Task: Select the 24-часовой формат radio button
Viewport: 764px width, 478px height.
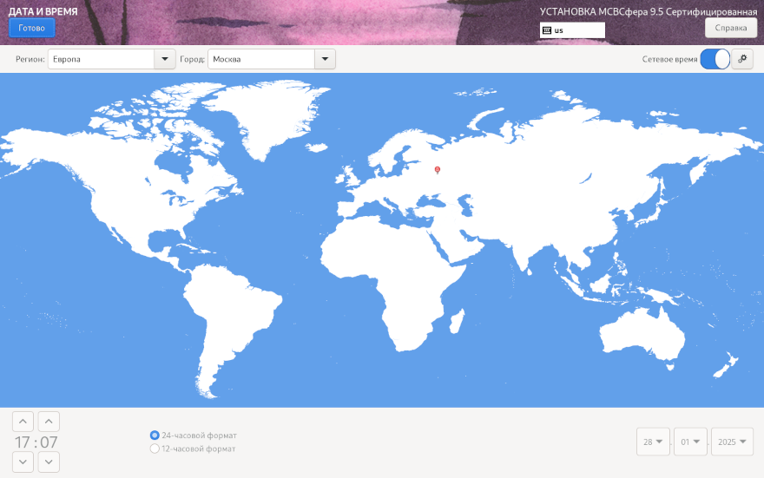Action: [155, 435]
